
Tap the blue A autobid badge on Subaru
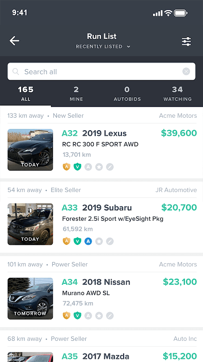coord(88,241)
